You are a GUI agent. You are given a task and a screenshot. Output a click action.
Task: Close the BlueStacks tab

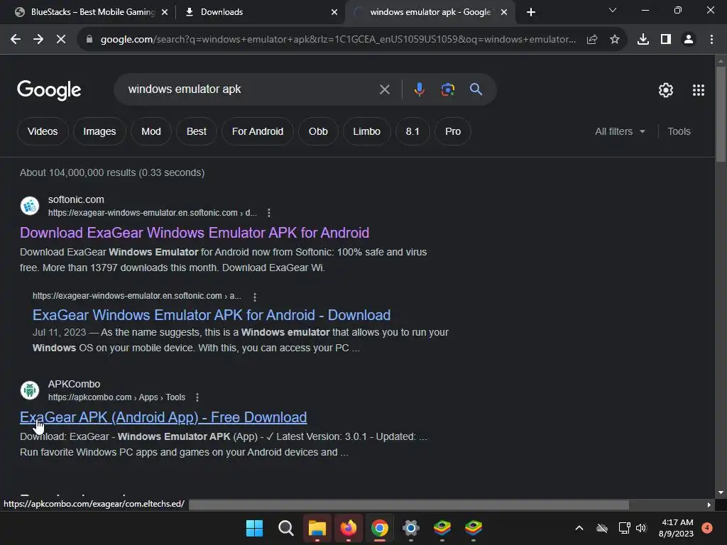coord(165,12)
